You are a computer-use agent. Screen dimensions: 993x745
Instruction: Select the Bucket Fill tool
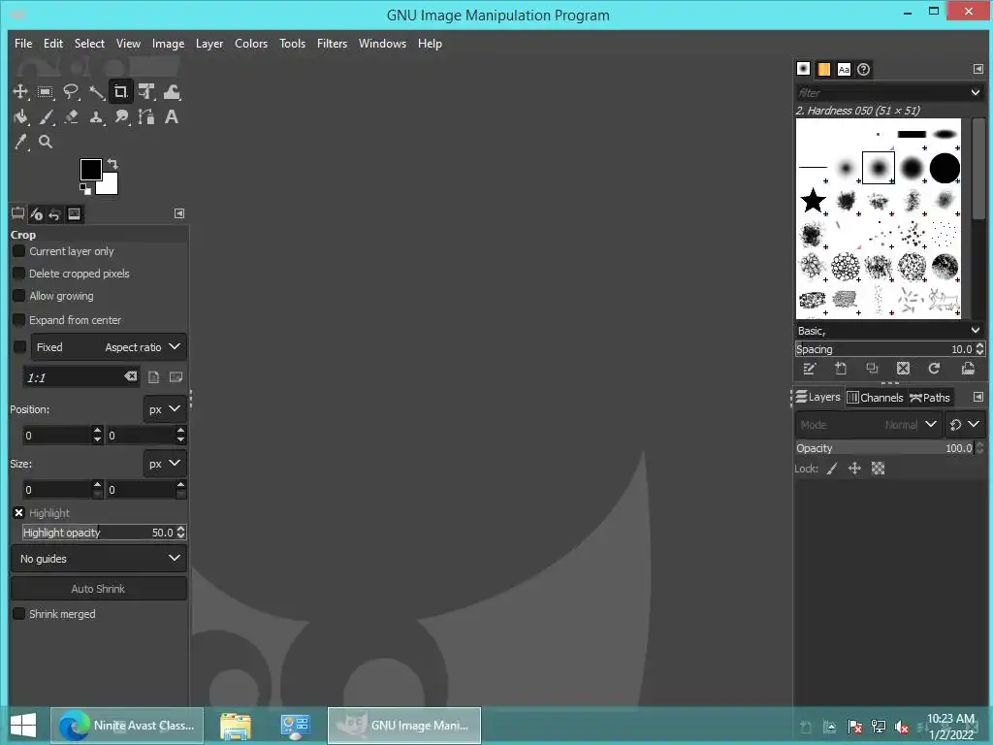20,116
